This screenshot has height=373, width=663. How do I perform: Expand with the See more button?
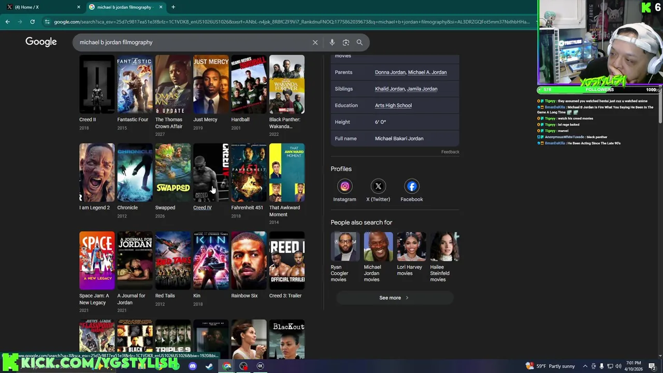point(394,298)
